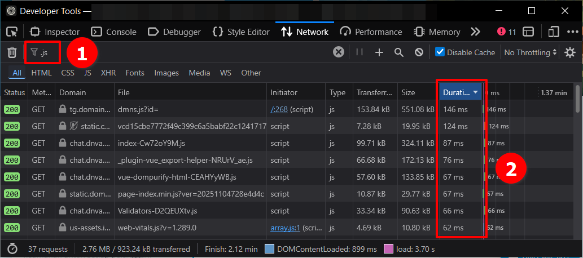The width and height of the screenshot is (583, 258).
Task: Filter requests by XHR
Action: point(108,73)
